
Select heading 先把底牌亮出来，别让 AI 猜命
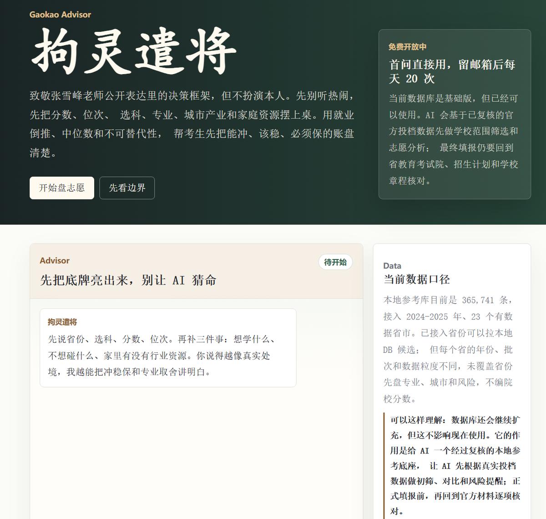click(x=128, y=280)
